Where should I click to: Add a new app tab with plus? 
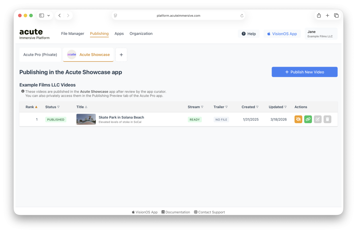[x=121, y=55]
